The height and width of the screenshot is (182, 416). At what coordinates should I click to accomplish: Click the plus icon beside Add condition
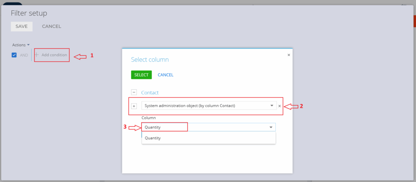pos(37,55)
